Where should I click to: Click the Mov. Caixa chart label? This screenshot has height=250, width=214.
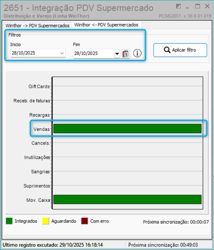[x=38, y=200]
